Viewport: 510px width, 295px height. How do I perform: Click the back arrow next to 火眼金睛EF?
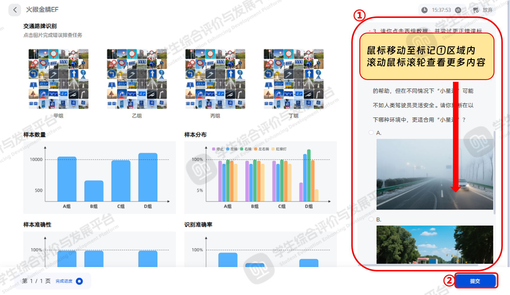(x=15, y=10)
